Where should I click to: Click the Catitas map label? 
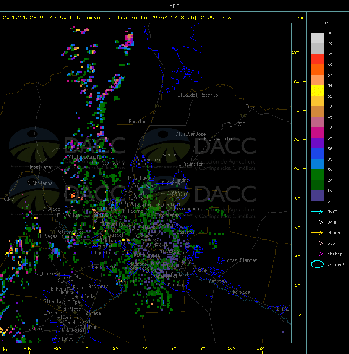tap(218, 281)
